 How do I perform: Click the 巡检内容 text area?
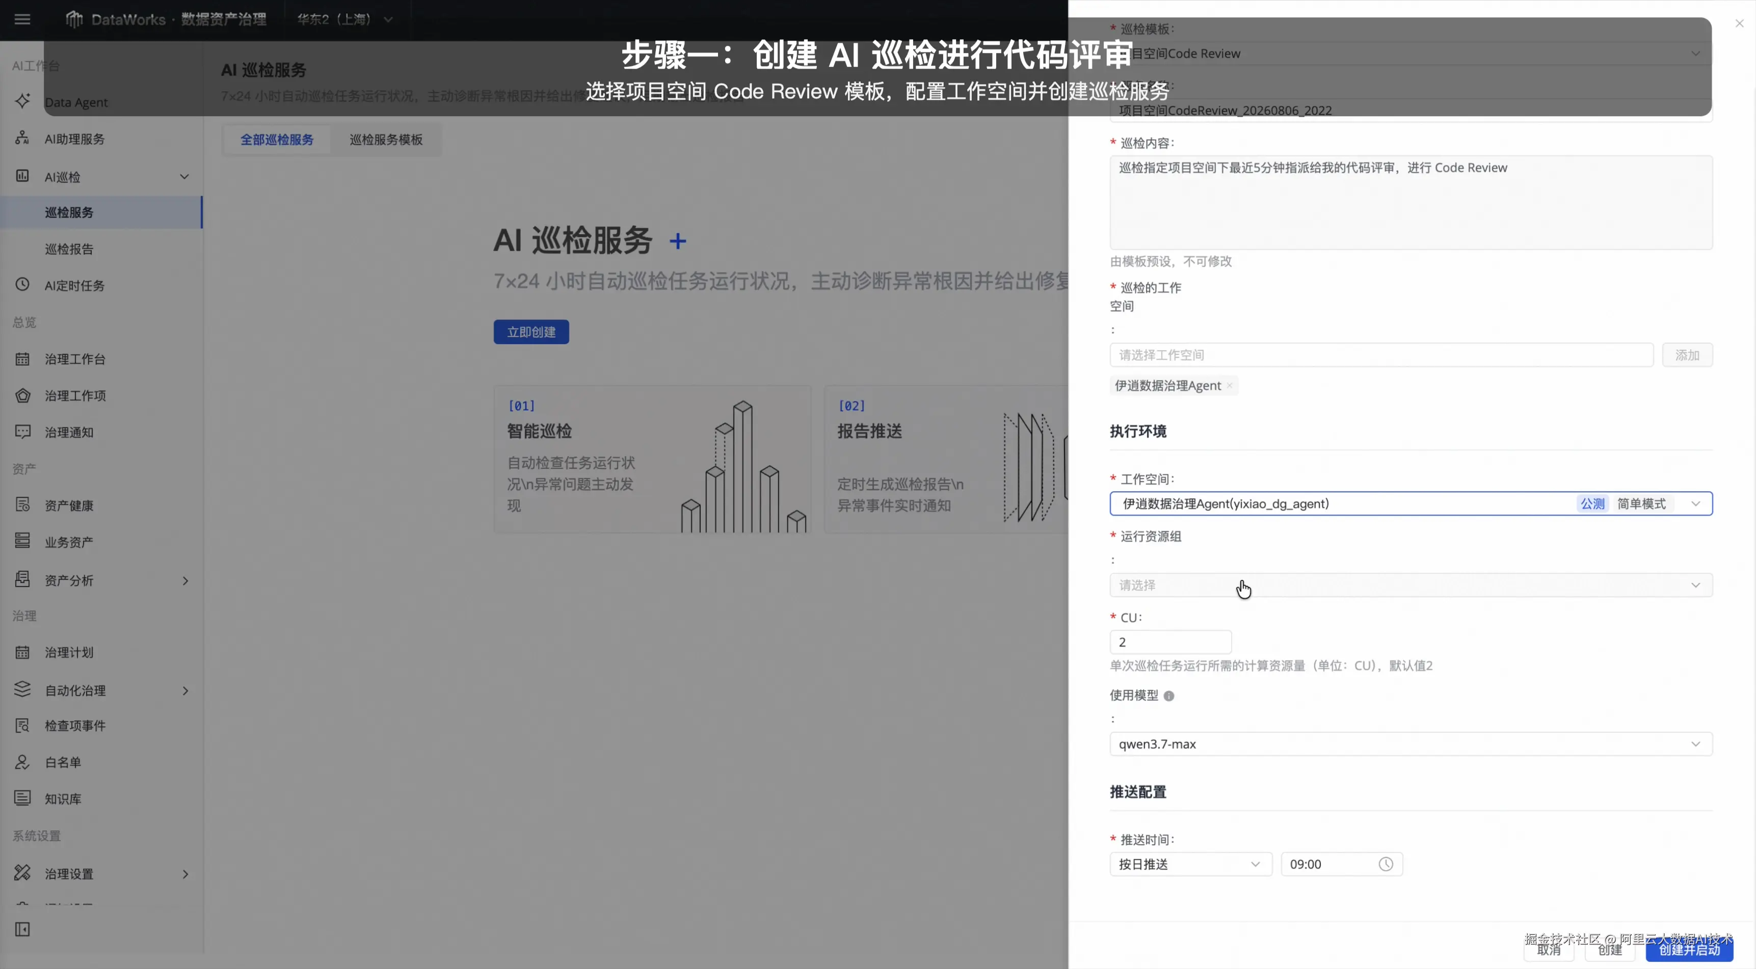[x=1411, y=202]
